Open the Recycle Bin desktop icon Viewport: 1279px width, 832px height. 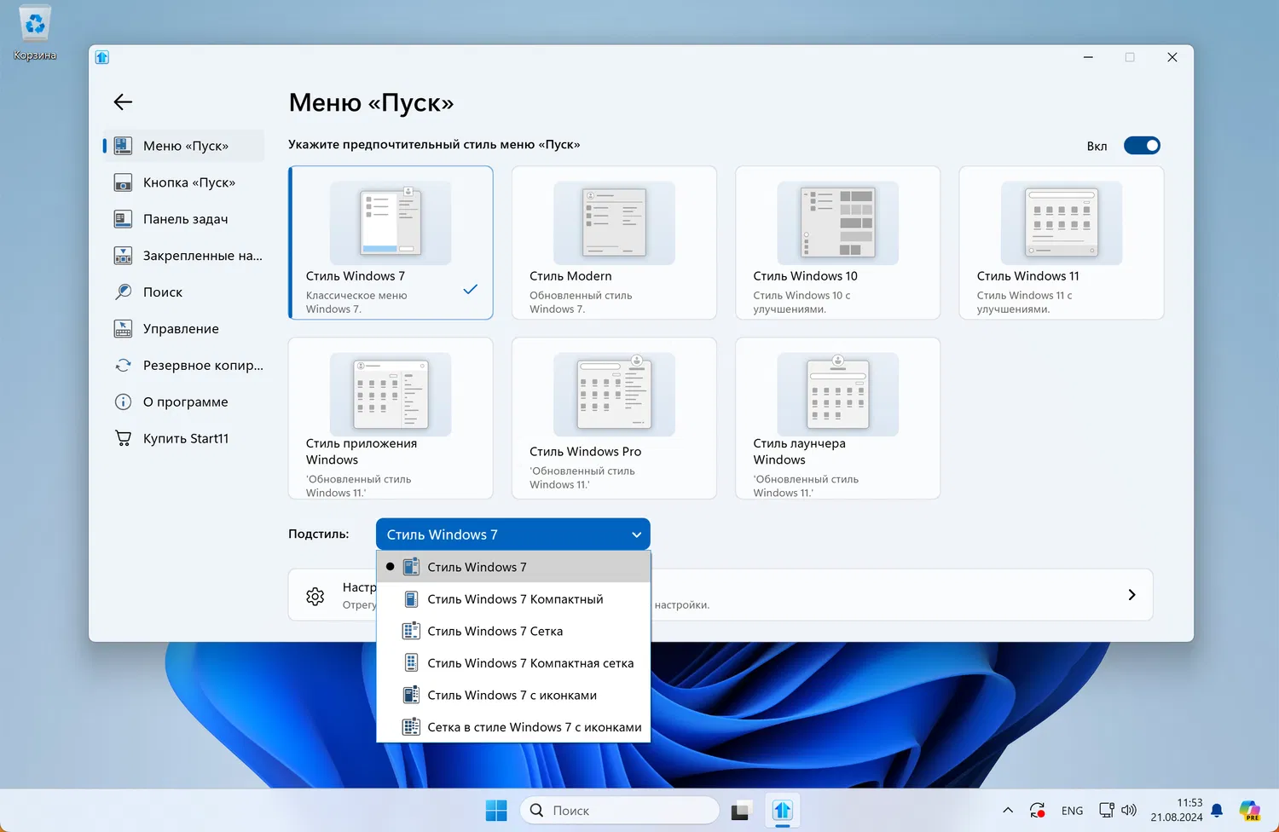point(35,33)
